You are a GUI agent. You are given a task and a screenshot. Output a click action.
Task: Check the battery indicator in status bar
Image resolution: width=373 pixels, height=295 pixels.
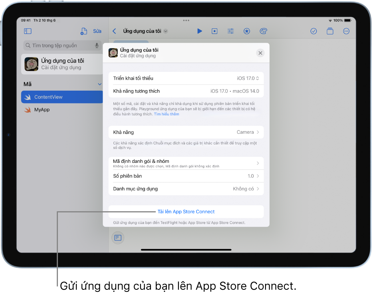tap(348, 20)
